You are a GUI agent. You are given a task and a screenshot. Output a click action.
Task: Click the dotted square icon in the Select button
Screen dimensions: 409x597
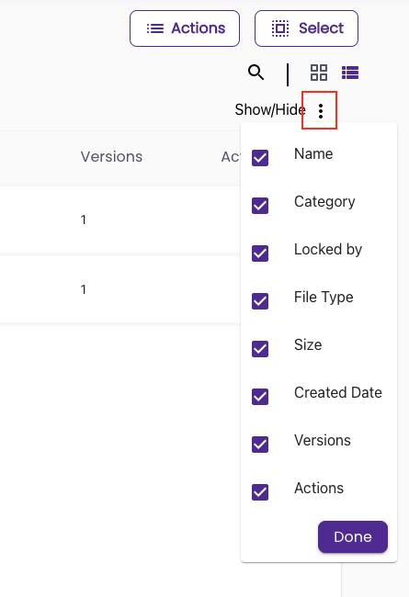280,28
